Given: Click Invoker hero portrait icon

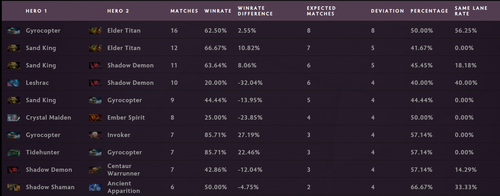Looking at the screenshot, I should 95,135.
